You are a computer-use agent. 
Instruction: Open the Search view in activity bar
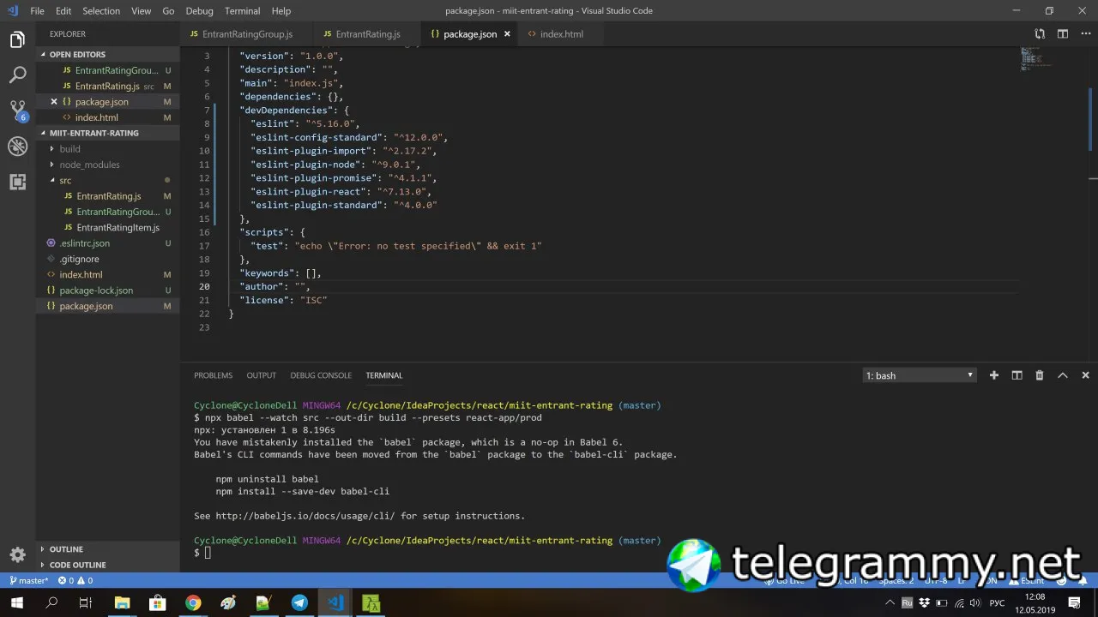[x=17, y=75]
